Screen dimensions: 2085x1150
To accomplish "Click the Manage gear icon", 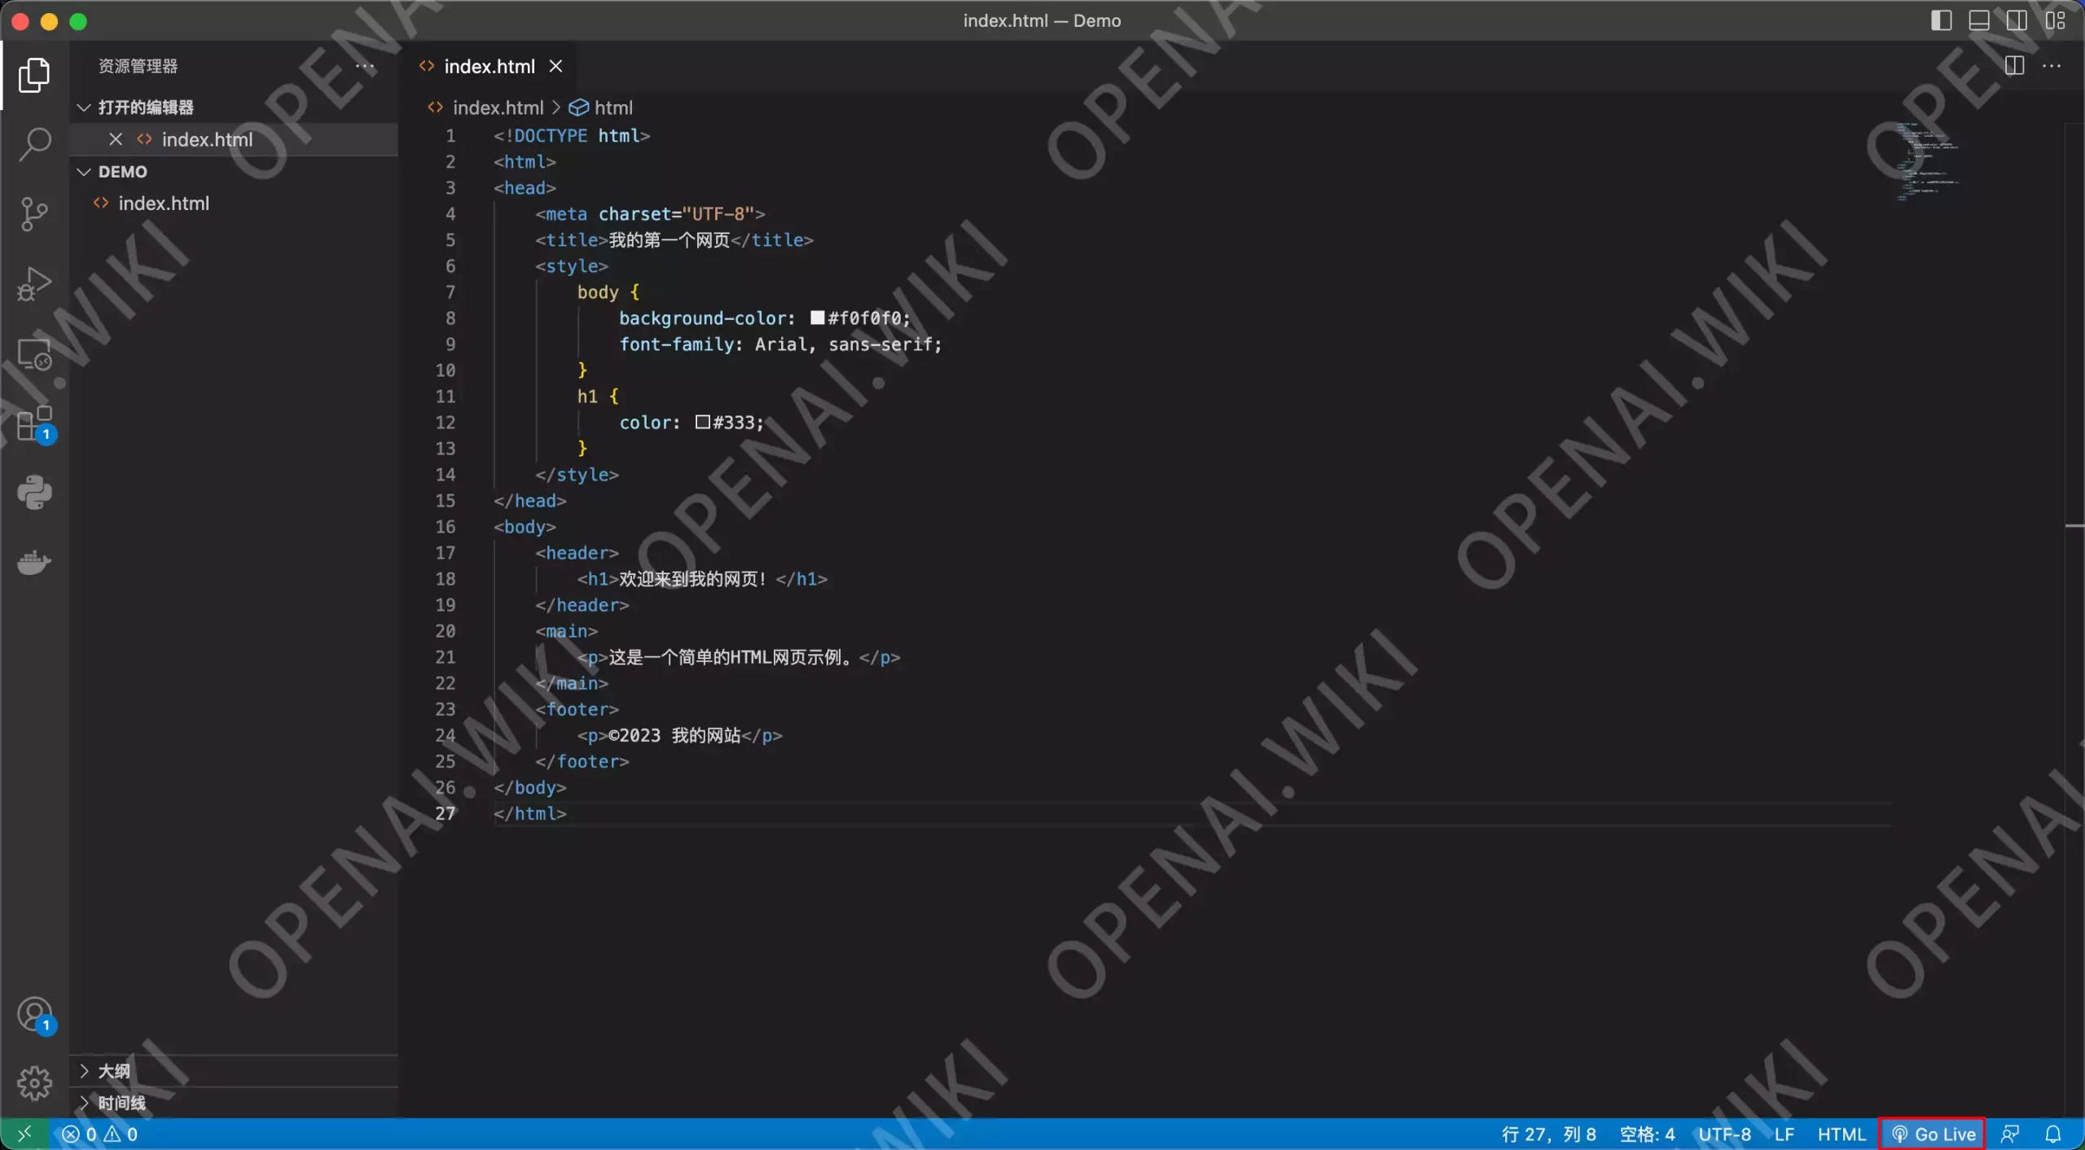I will coord(34,1082).
